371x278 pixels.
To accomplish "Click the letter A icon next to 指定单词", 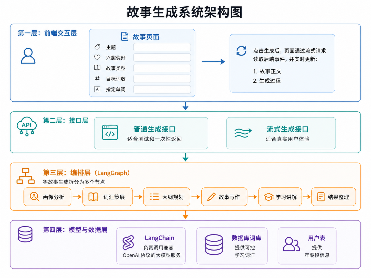I will [97, 89].
